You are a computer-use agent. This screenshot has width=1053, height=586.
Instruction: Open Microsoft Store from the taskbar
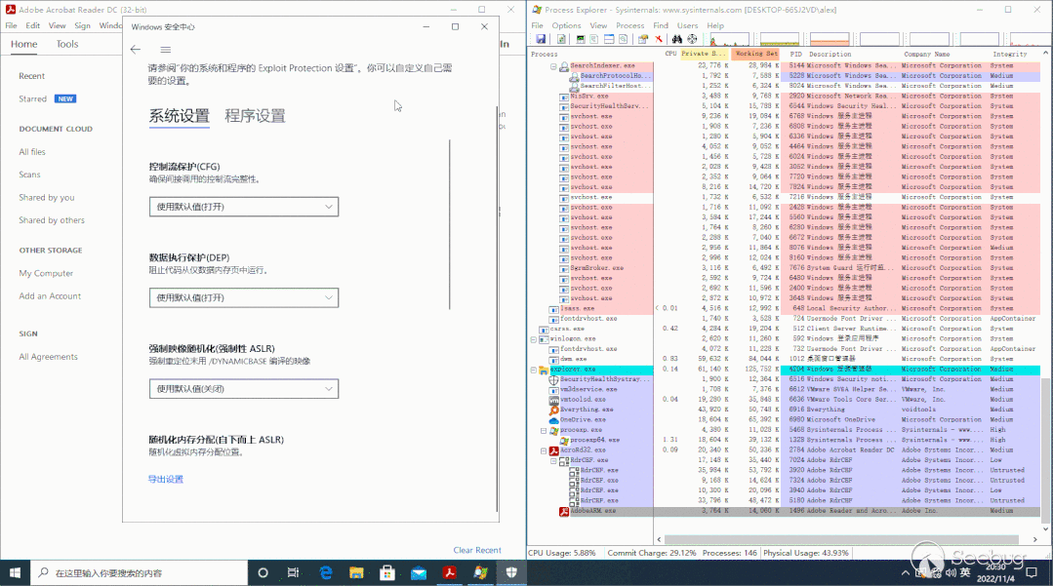[386, 572]
